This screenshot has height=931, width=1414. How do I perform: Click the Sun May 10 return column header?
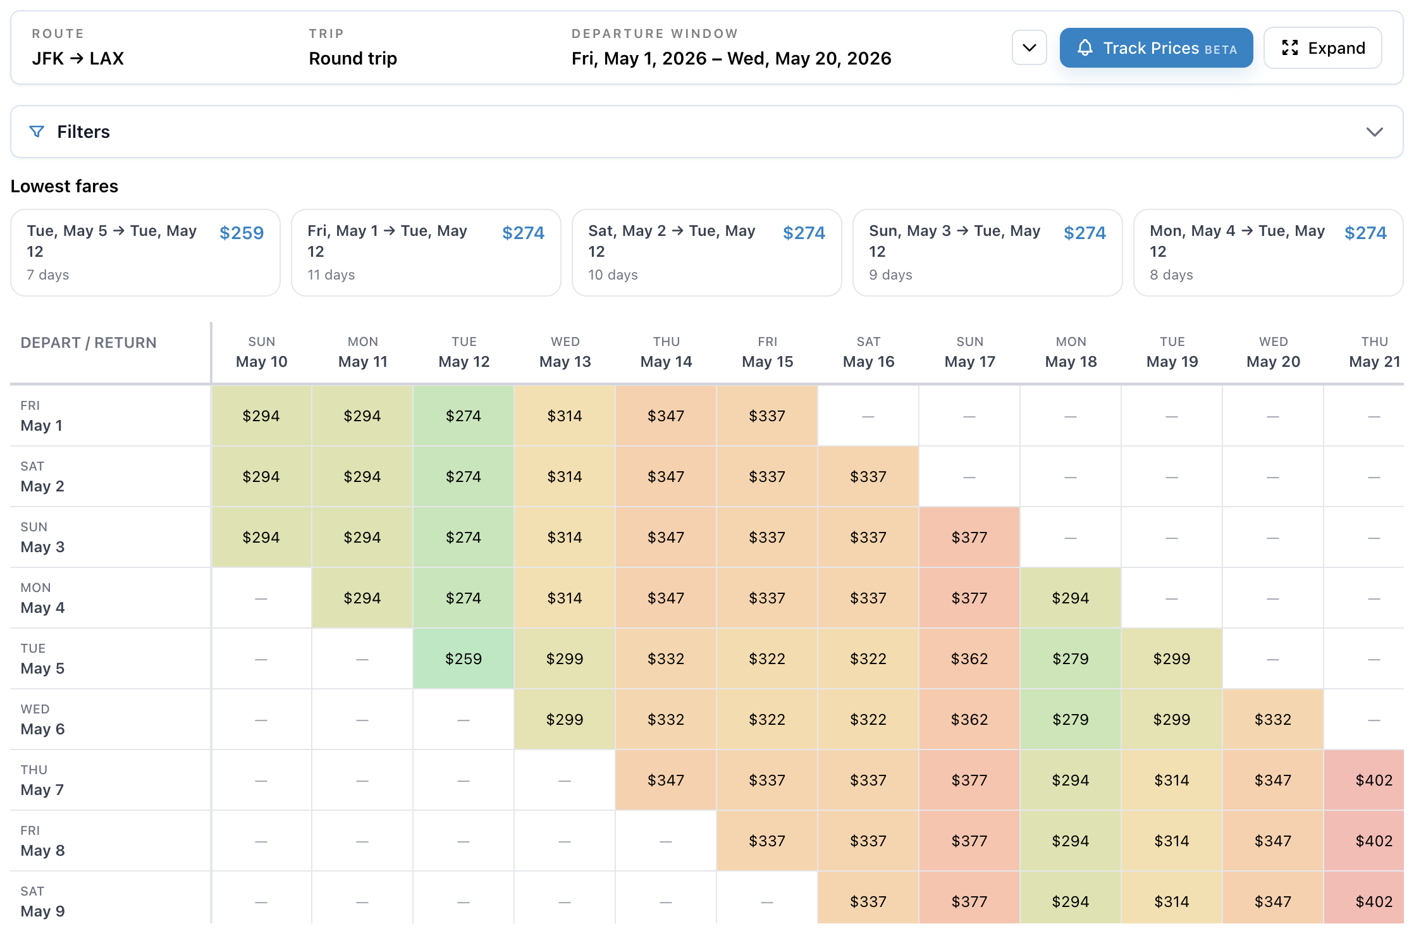(261, 352)
